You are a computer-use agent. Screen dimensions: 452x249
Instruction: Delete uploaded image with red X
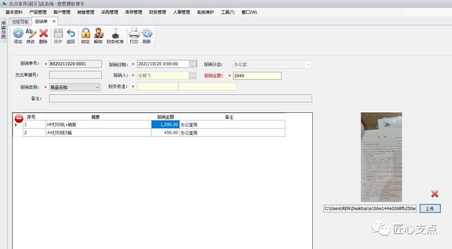point(435,193)
